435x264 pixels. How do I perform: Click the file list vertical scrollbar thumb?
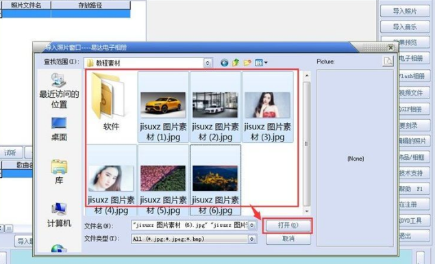coord(306,144)
